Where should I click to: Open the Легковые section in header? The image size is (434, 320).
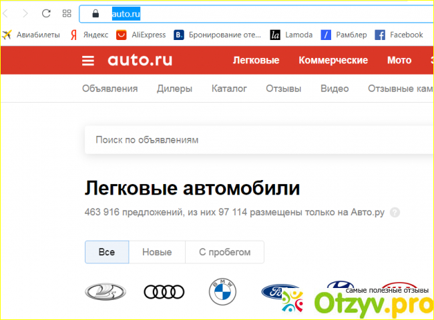pyautogui.click(x=256, y=60)
